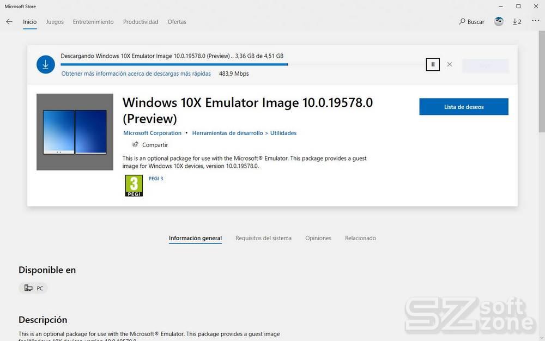The image size is (545, 341).
Task: Open the faster downloads info link
Action: click(x=136, y=74)
